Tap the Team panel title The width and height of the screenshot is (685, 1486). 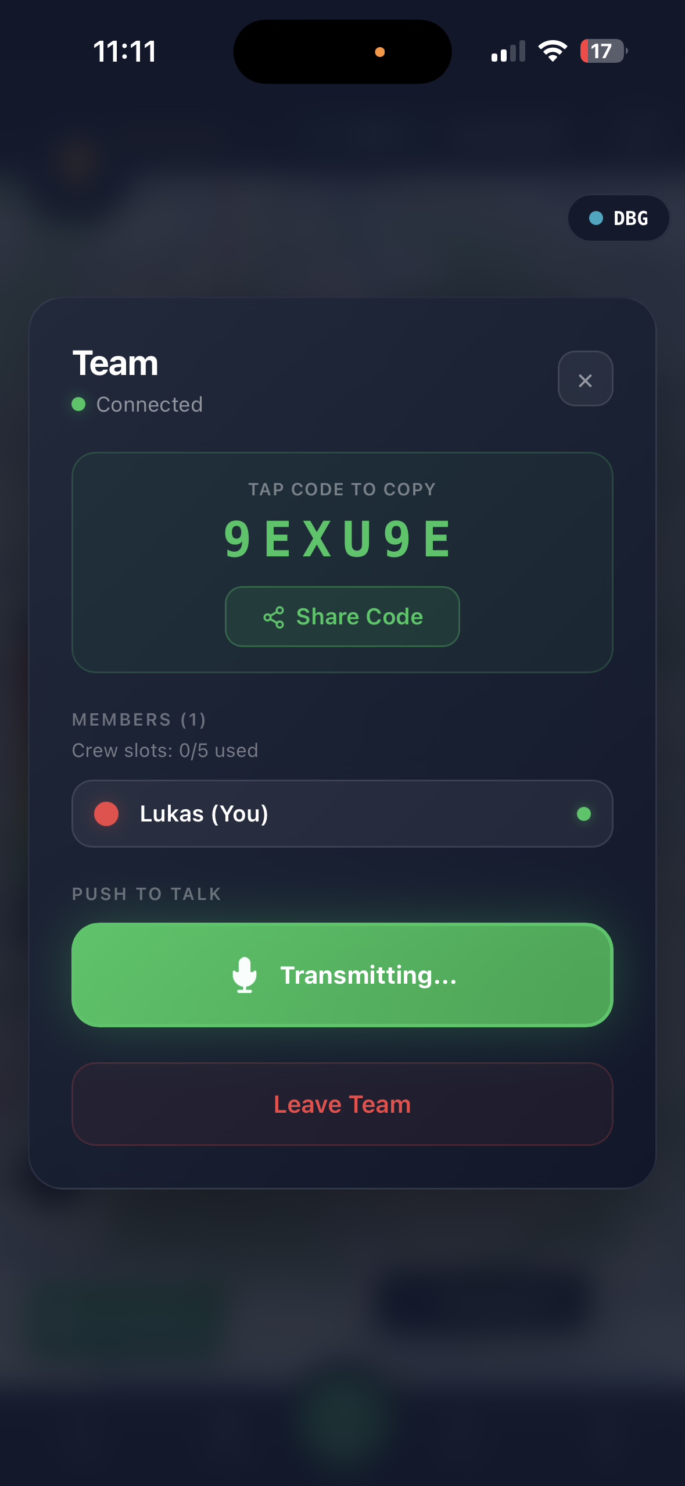pos(115,363)
